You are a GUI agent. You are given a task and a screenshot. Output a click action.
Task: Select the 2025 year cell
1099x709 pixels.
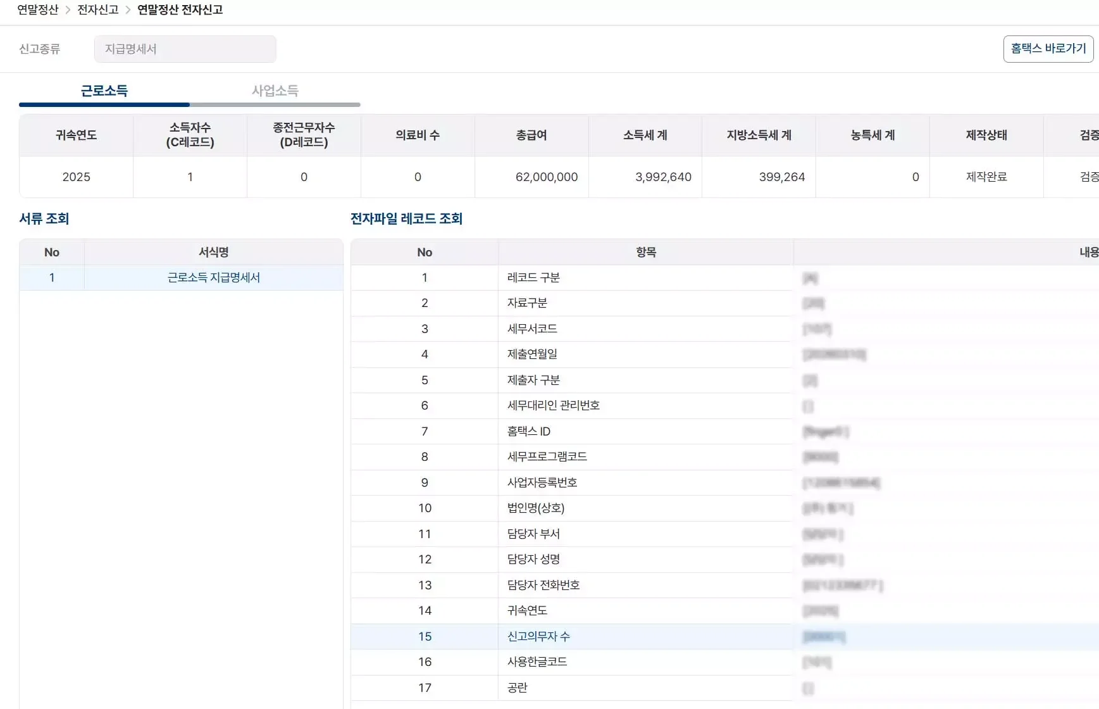(x=76, y=177)
